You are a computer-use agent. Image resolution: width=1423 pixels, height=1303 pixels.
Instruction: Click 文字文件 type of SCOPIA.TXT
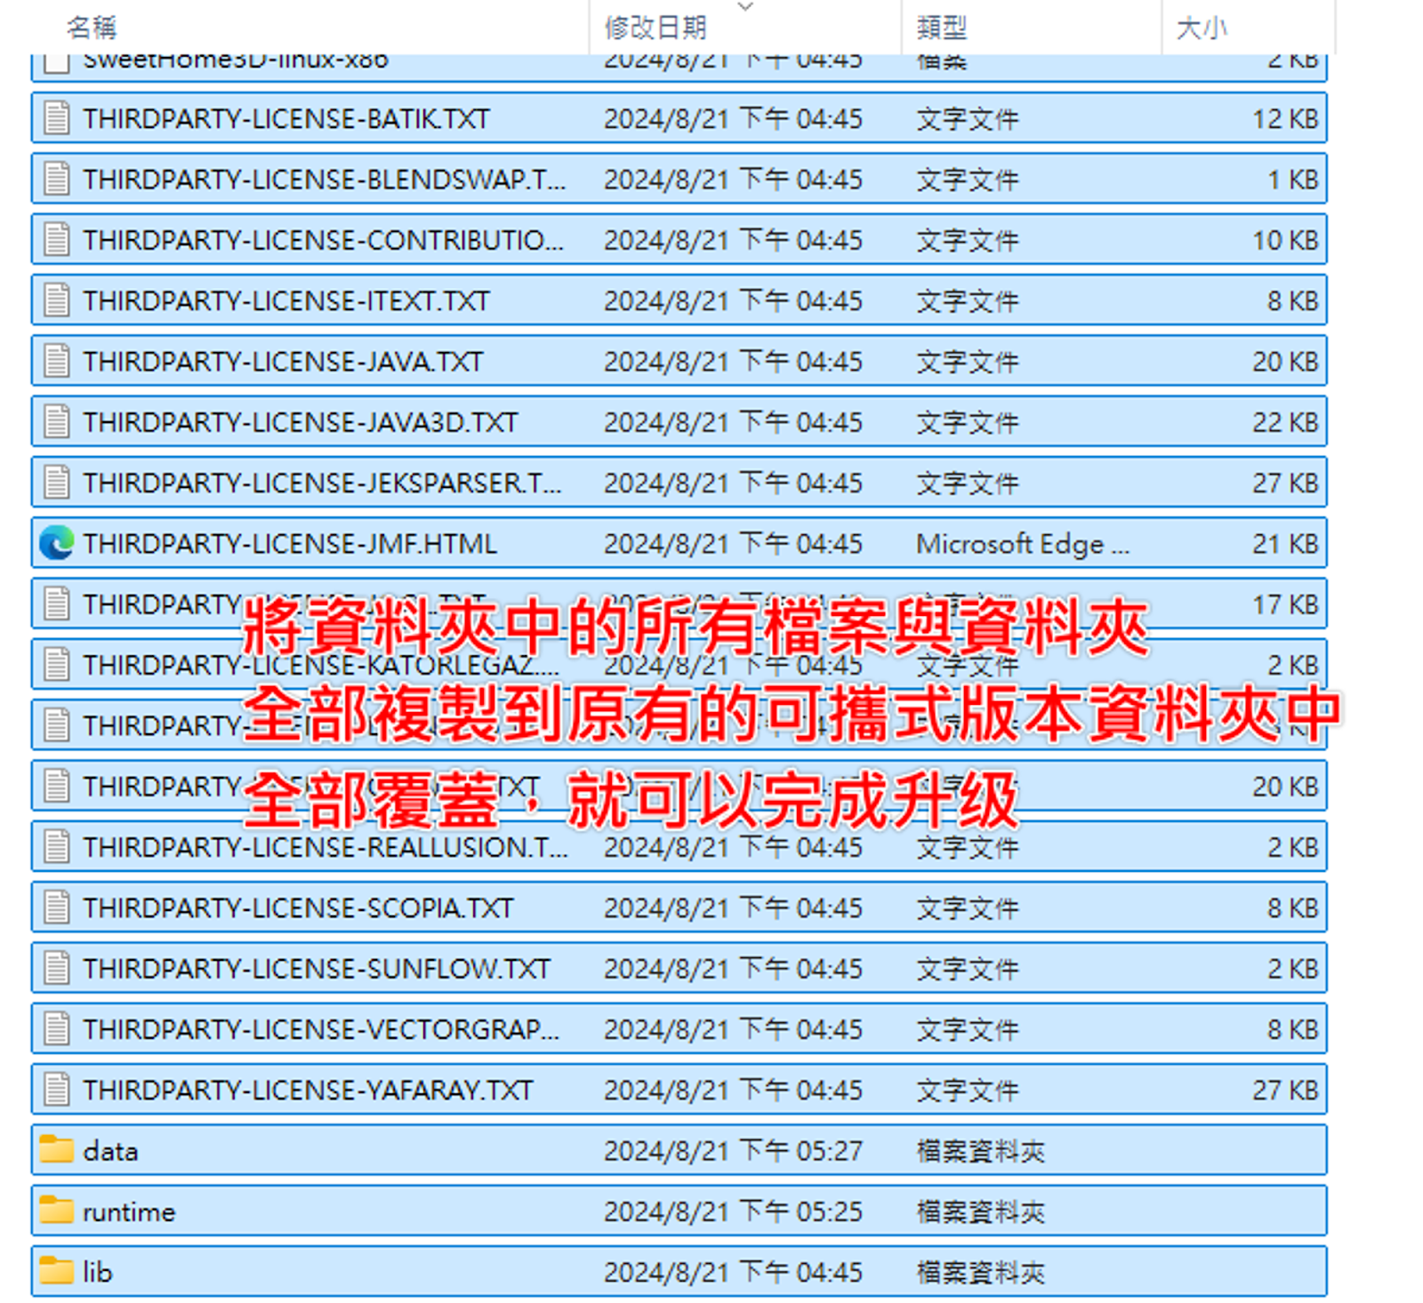tap(968, 907)
